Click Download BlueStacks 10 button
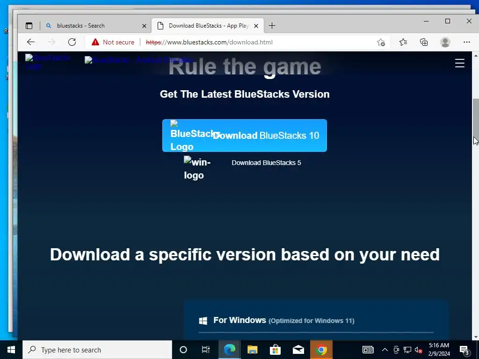This screenshot has height=359, width=479. pyautogui.click(x=244, y=136)
